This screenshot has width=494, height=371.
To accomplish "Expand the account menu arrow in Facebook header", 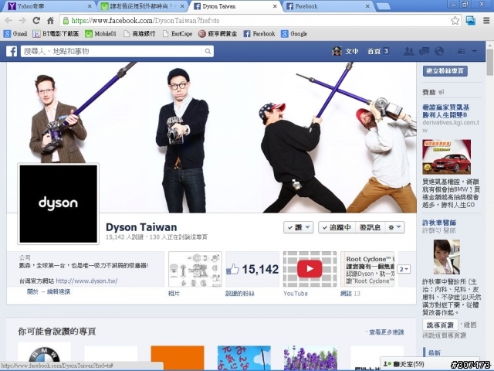I will click(475, 51).
